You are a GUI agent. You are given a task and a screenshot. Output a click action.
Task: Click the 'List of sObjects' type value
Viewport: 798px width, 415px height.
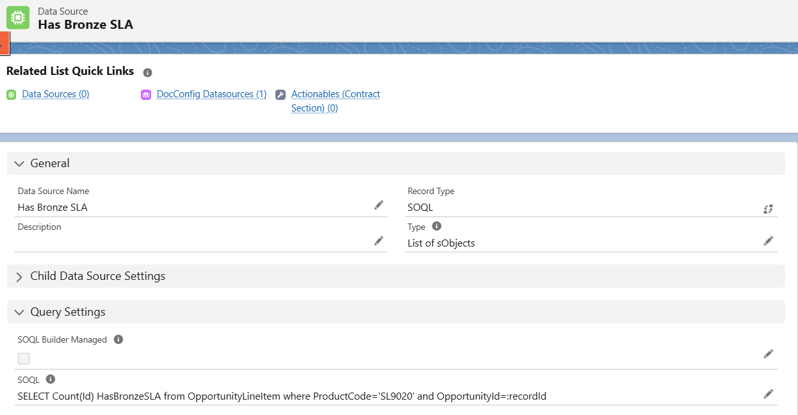(441, 243)
